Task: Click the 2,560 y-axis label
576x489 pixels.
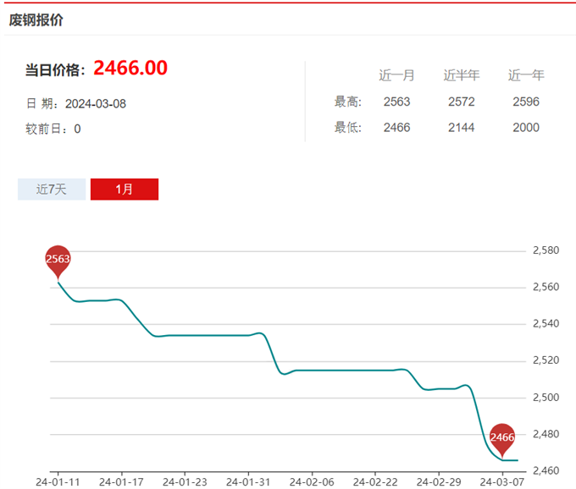Action: tap(546, 287)
